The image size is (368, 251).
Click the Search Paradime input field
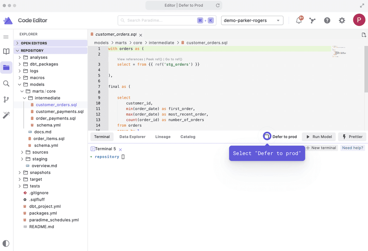158,20
